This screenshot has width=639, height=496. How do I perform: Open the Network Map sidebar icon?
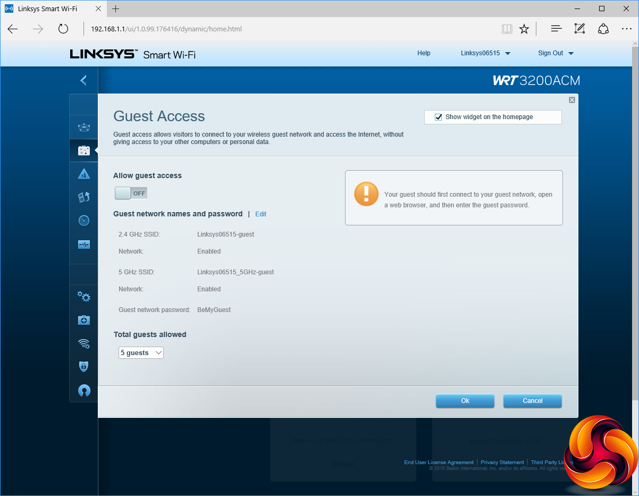pyautogui.click(x=84, y=128)
